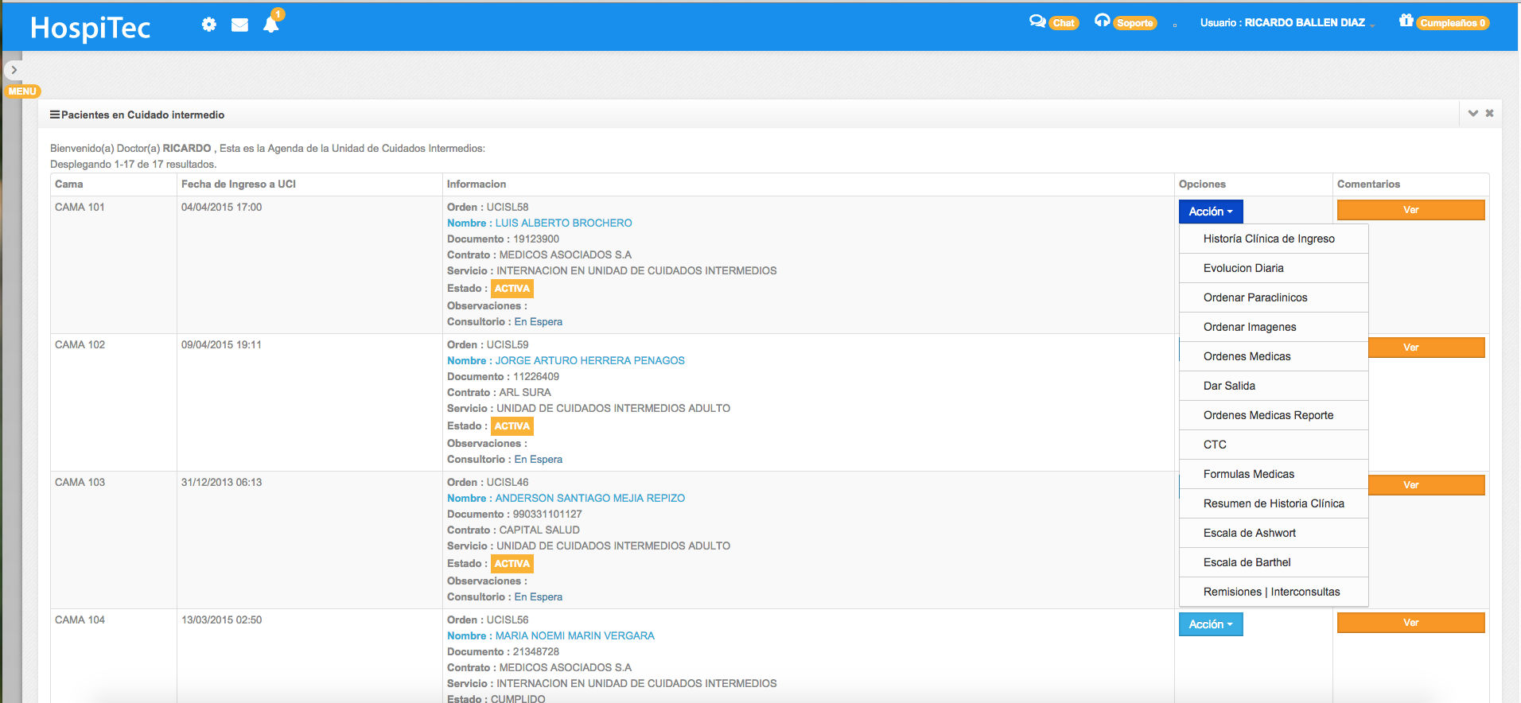The width and height of the screenshot is (1521, 703).
Task: Select Historia Clínica de Ingreso option
Action: tap(1269, 239)
